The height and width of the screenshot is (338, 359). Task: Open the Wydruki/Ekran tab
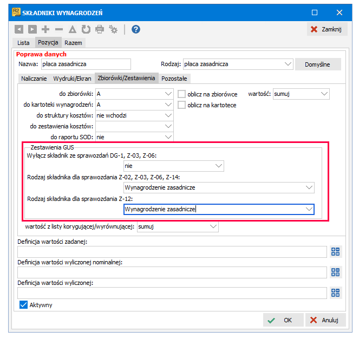72,79
